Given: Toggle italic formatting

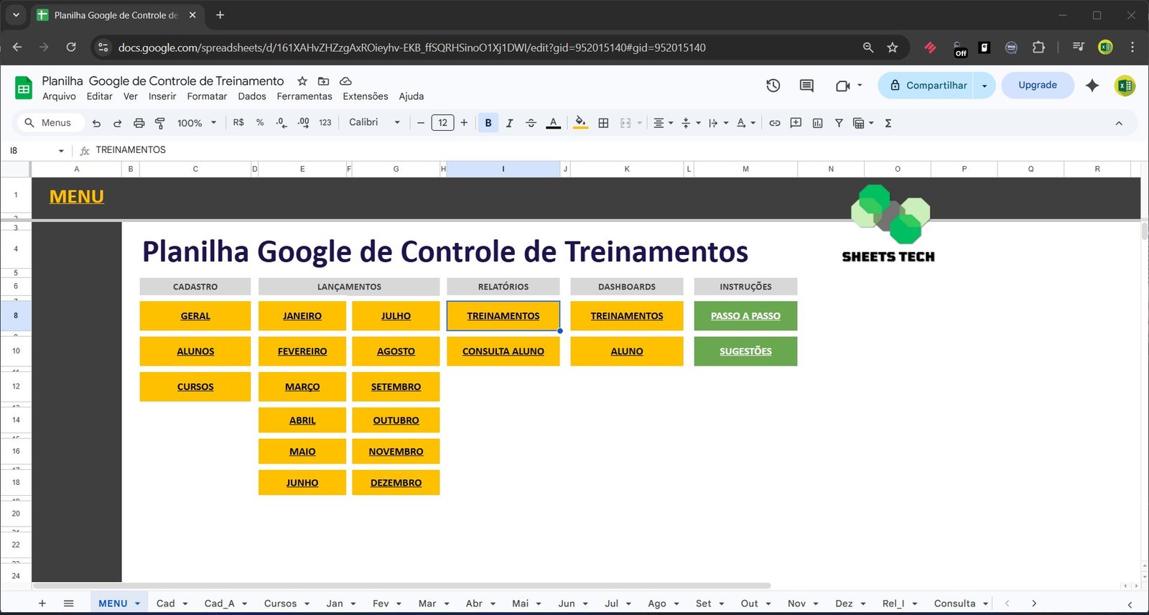Looking at the screenshot, I should pos(509,123).
